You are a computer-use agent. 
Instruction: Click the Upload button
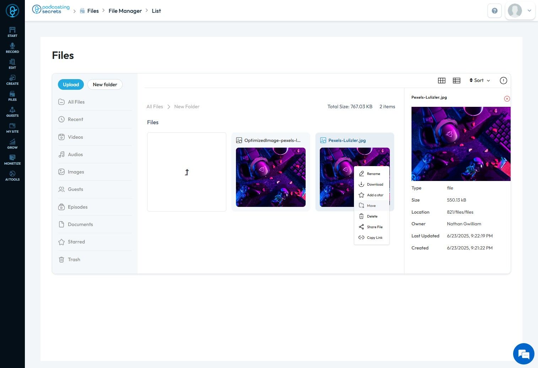pos(71,84)
